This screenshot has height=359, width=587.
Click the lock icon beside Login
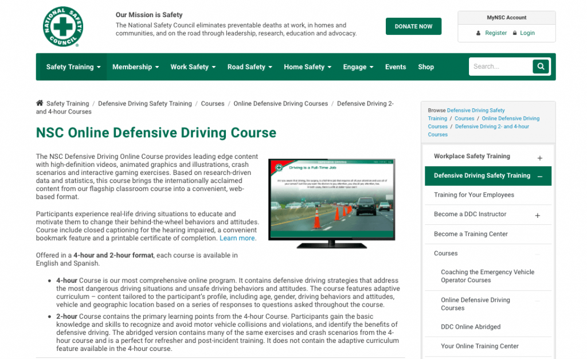click(515, 33)
